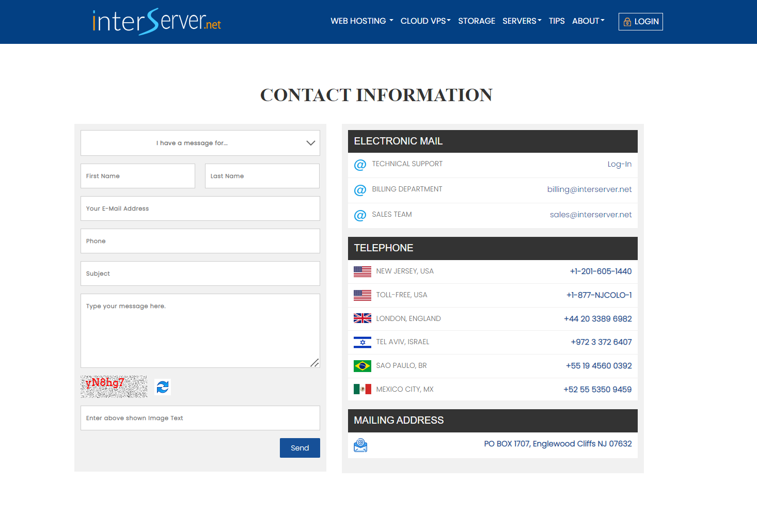Screen dimensions: 757x515
Task: Focus the Last Name field
Action: [x=262, y=176]
